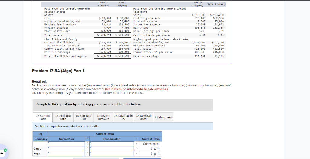Click Kyan's accounts receivable value 52,400
The image size is (310, 159).
[x=124, y=21]
